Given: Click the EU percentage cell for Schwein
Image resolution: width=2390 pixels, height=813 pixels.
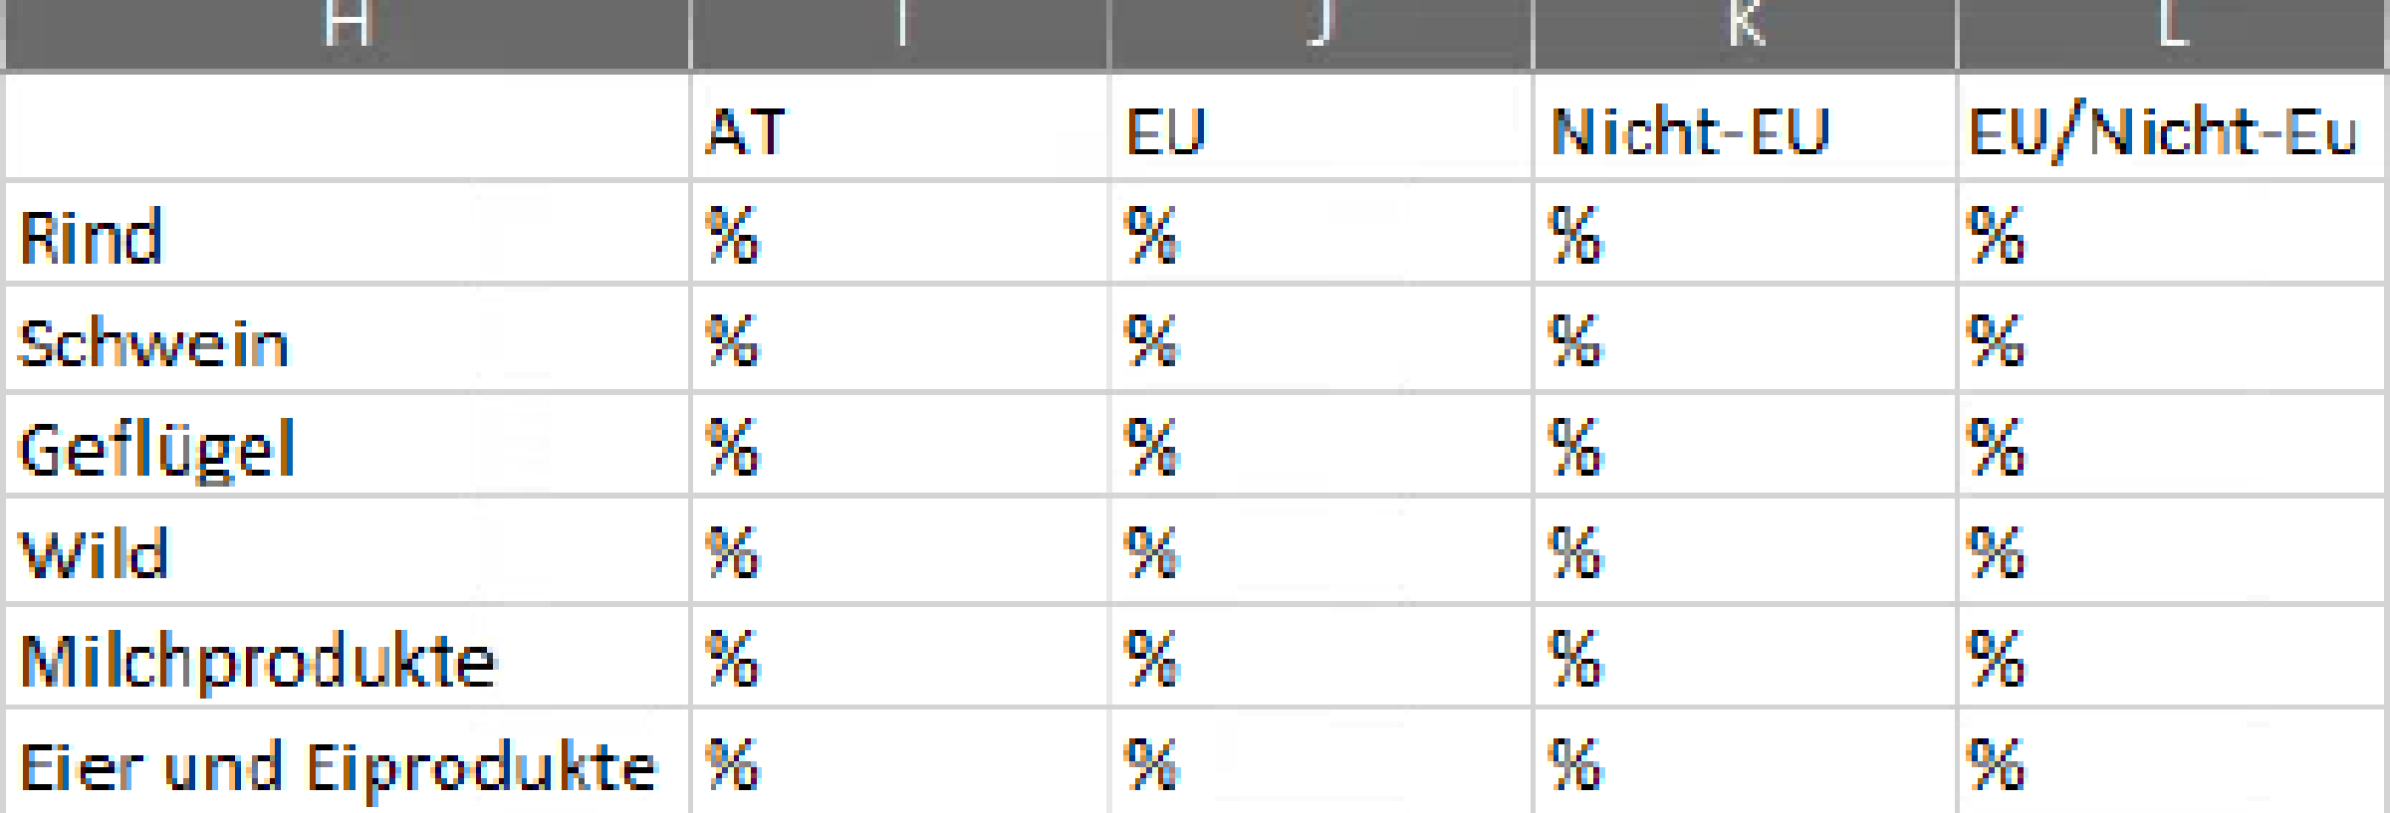Looking at the screenshot, I should tap(1320, 341).
